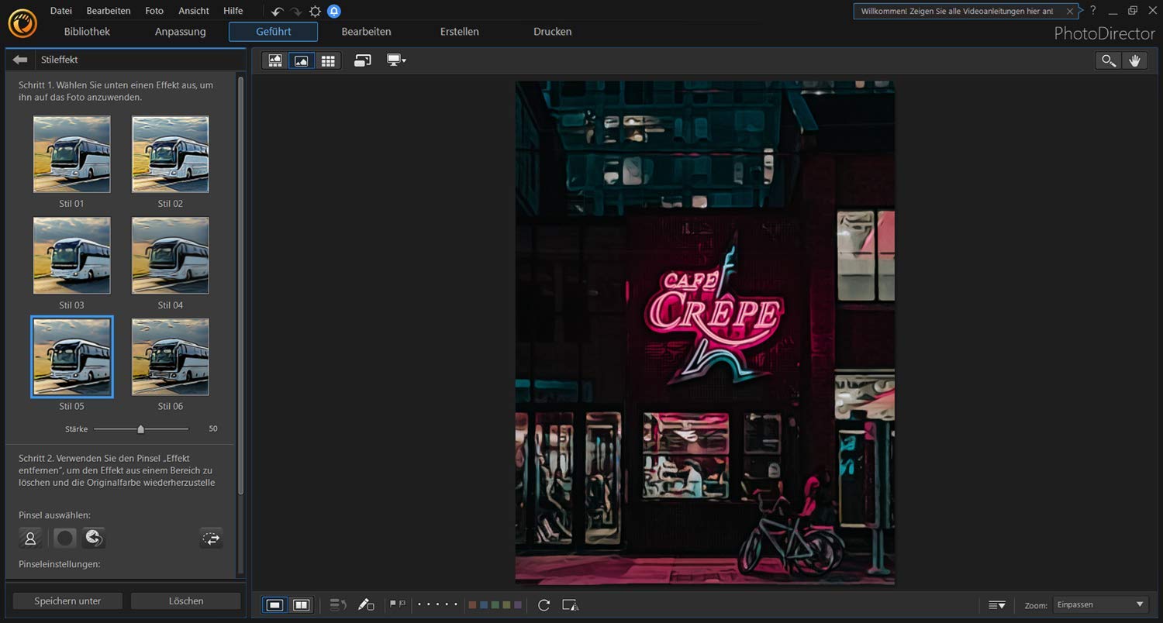Enable single-image view mode at bottom left

[x=274, y=604]
